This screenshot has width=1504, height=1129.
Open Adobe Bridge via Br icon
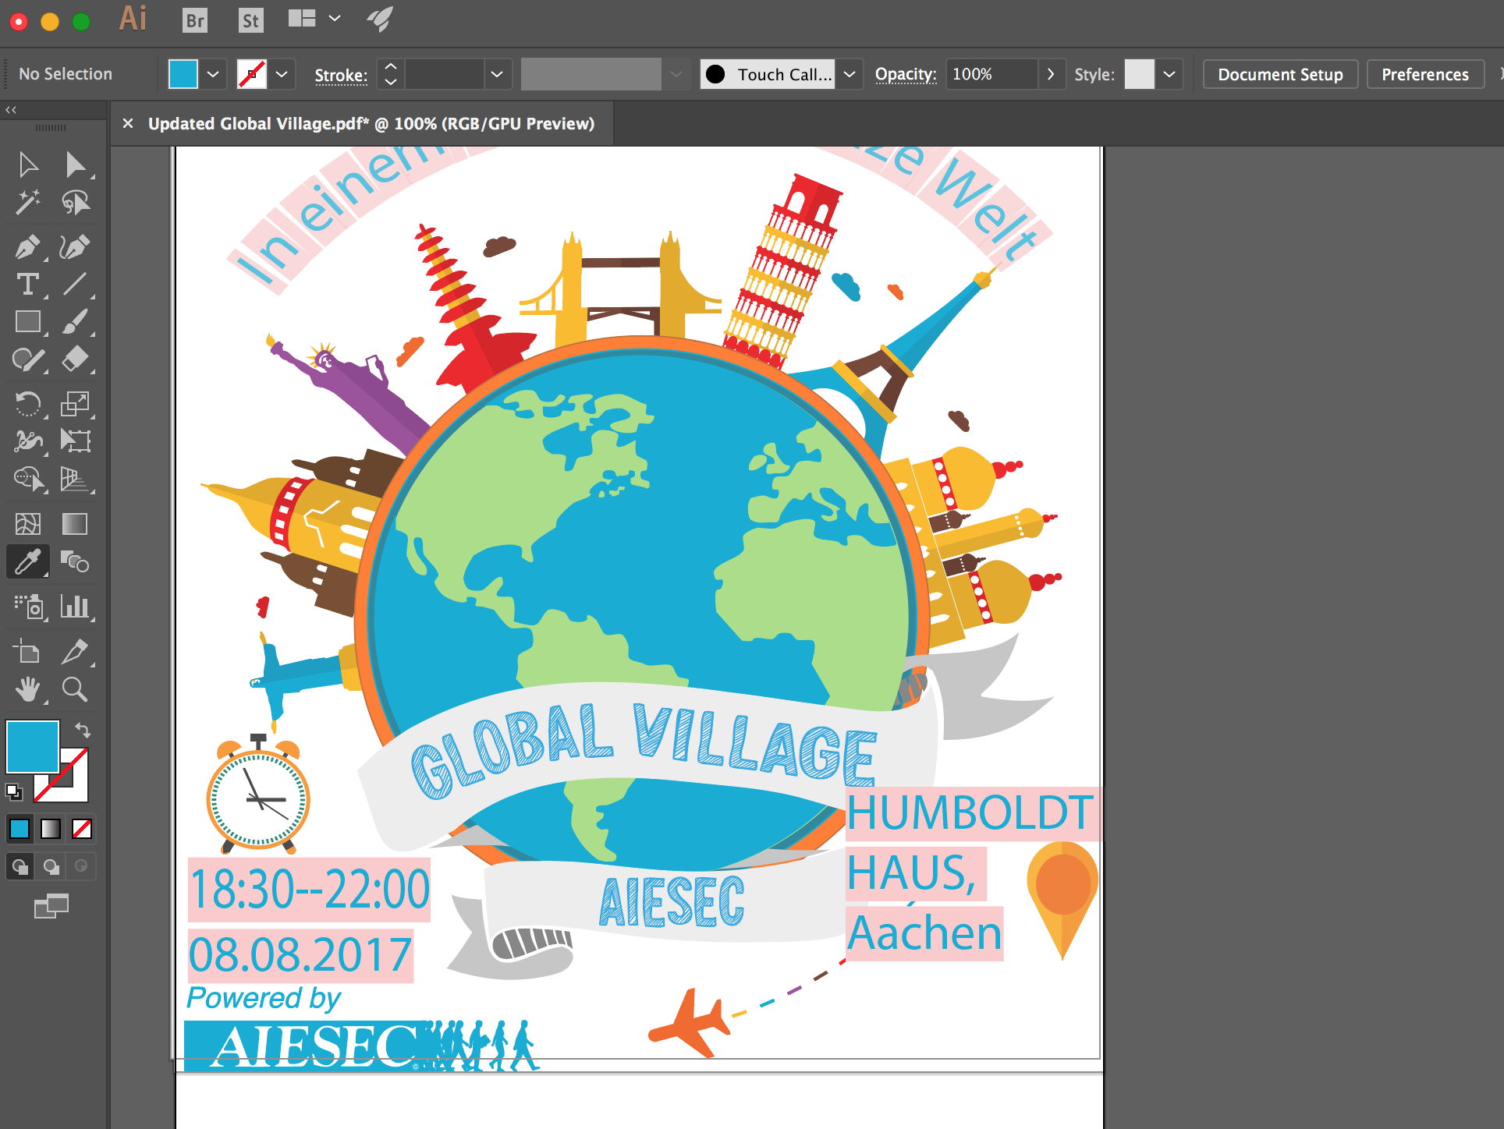click(195, 20)
